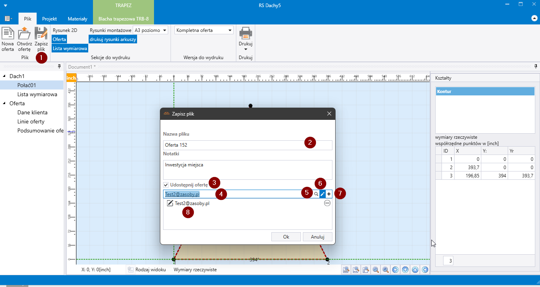Open file with Otwórz ofertę icon
The image size is (540, 287).
(x=24, y=34)
